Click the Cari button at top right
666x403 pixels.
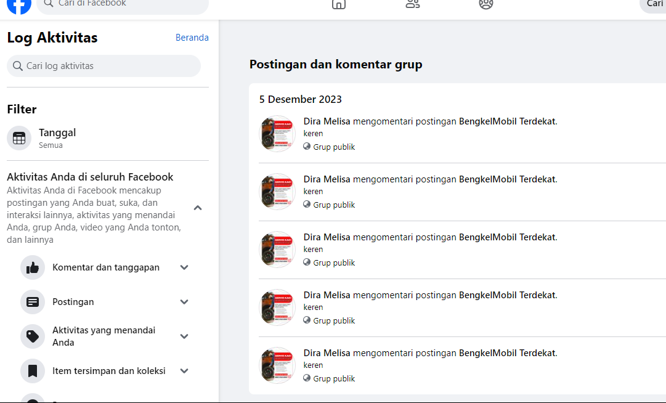coord(653,4)
